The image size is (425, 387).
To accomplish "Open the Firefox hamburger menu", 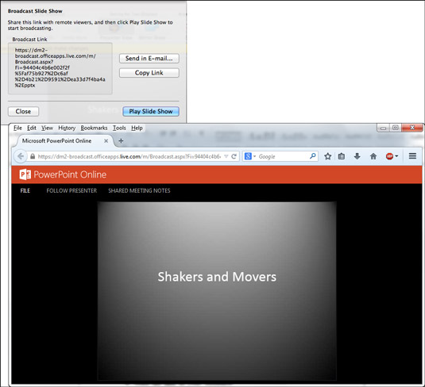I will pyautogui.click(x=412, y=156).
